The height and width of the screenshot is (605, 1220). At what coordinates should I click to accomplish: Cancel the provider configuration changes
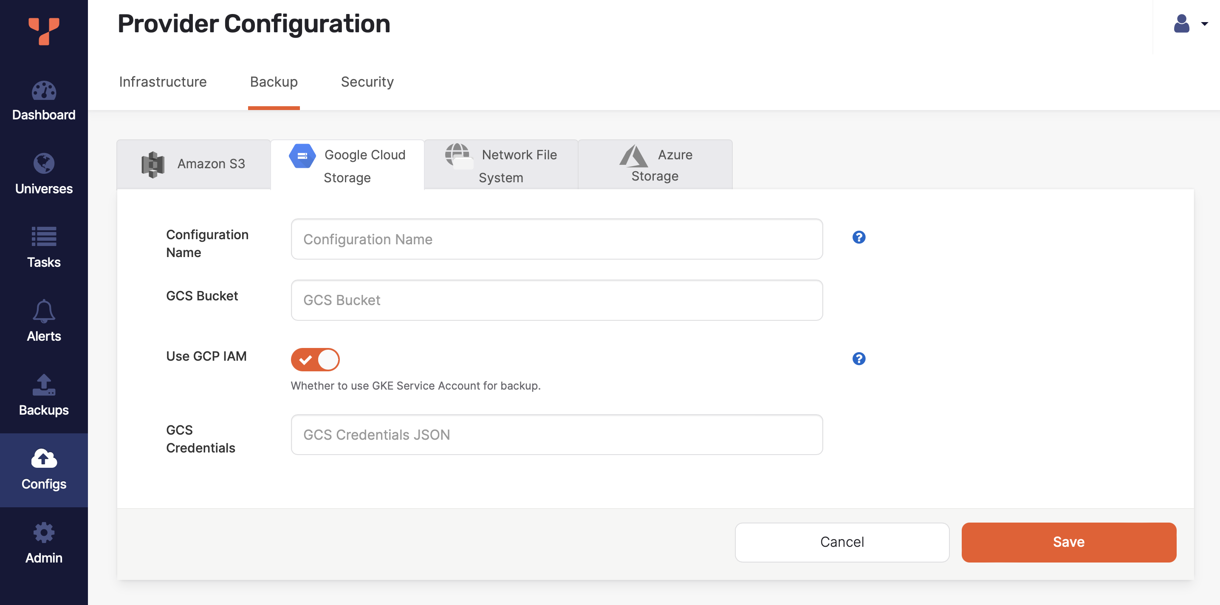tap(842, 542)
